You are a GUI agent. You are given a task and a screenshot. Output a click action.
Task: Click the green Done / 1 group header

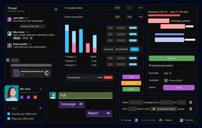tap(172, 58)
